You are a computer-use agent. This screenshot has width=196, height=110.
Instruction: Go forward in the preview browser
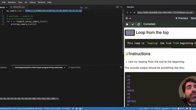coord(131,13)
